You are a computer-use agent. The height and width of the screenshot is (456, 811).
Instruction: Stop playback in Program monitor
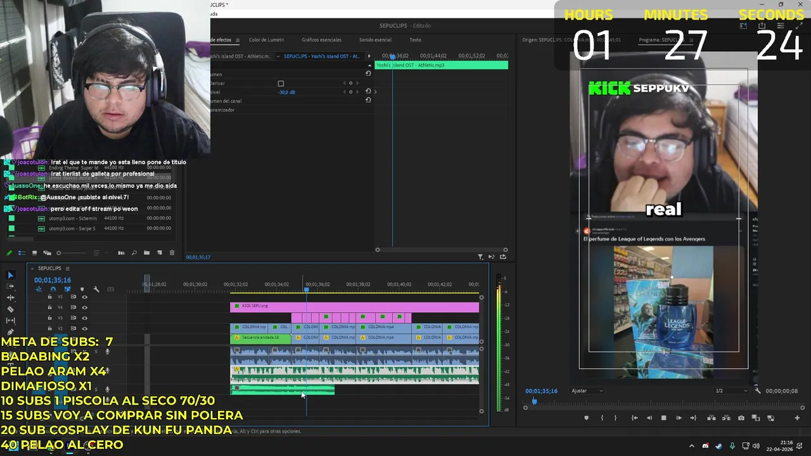pyautogui.click(x=663, y=418)
